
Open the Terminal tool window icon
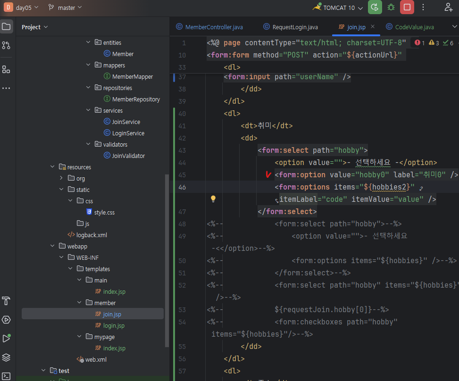click(x=6, y=376)
